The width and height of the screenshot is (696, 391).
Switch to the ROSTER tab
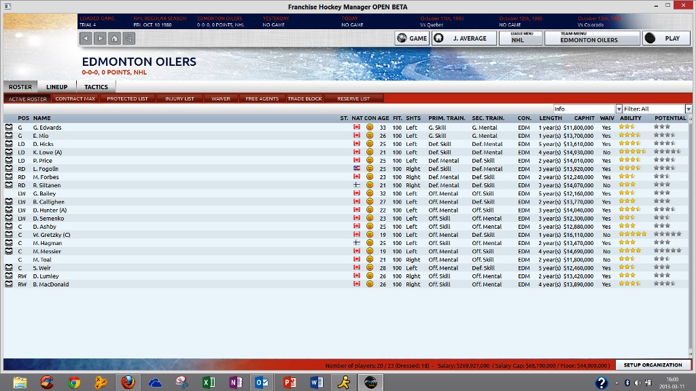[x=20, y=87]
